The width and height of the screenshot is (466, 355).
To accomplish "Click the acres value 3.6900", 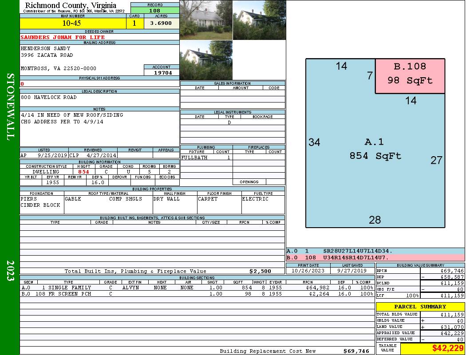I will click(x=161, y=24).
